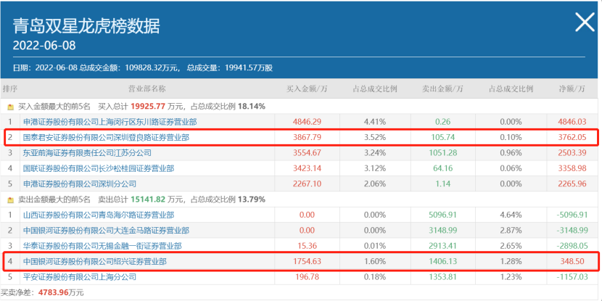
Task: Open 中国银河证券股份有限公司大连金马路证券营业部 link
Action: point(106,231)
